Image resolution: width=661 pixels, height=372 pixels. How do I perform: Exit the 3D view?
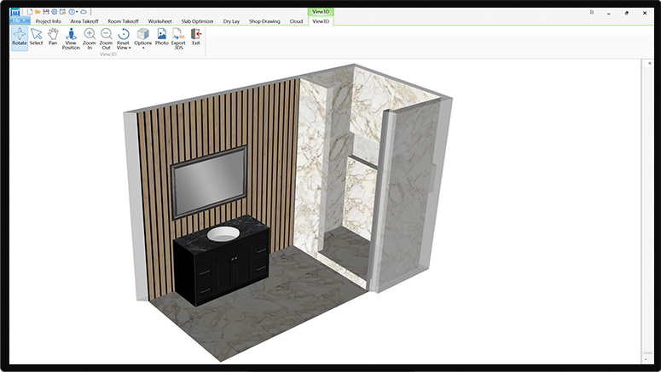(x=196, y=37)
